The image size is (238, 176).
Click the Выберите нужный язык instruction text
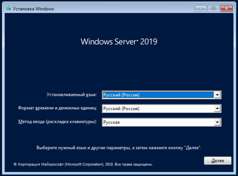tap(119, 148)
